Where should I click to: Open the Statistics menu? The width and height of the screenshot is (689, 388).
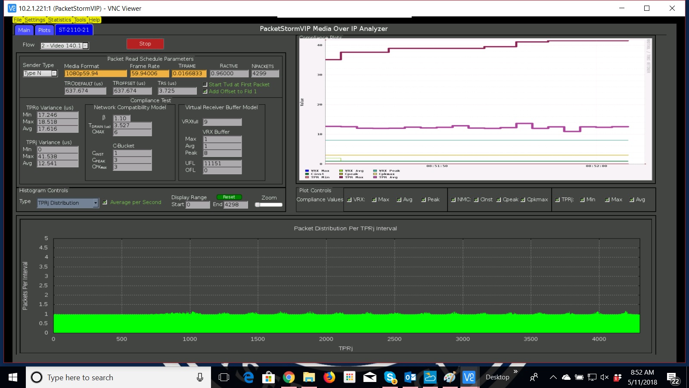(x=59, y=20)
